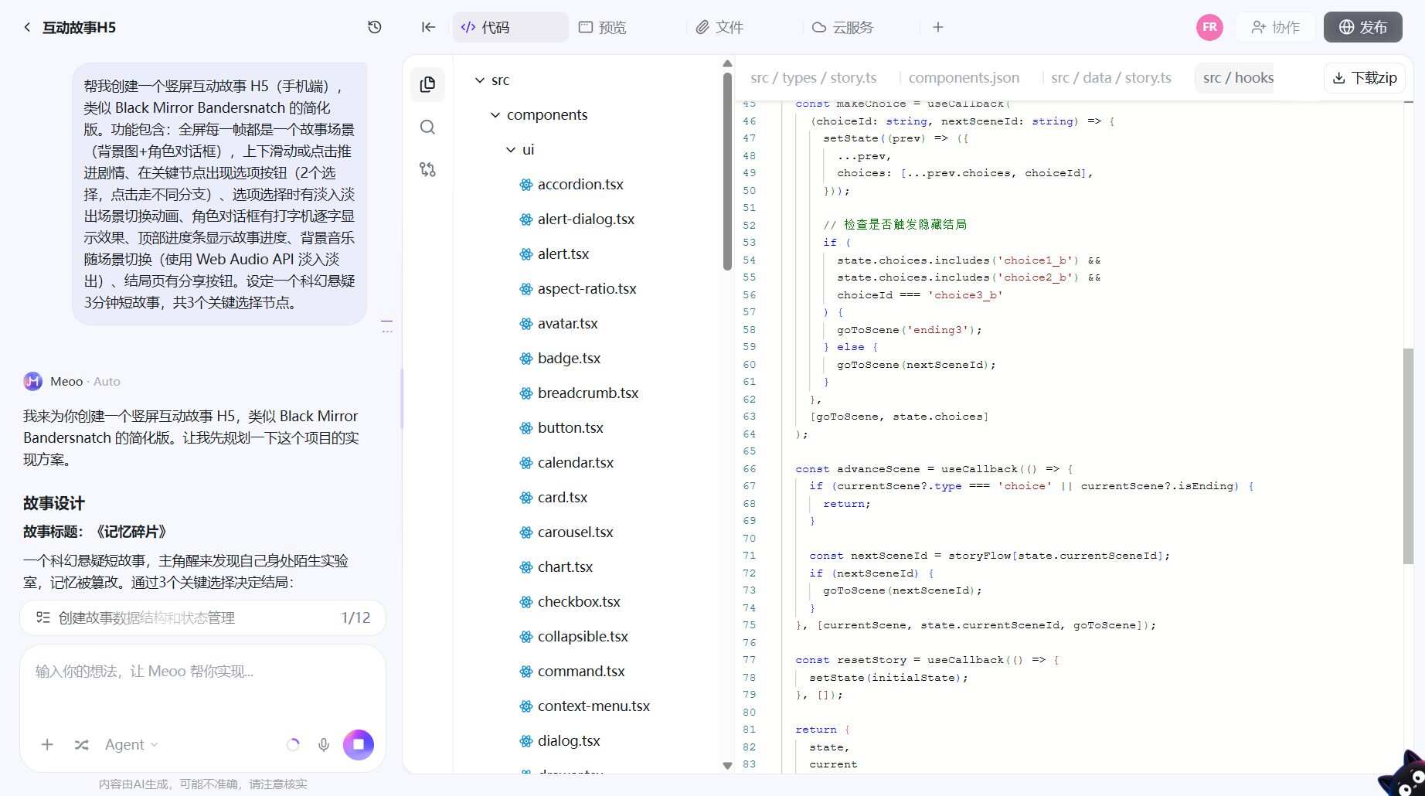1425x796 pixels.
Task: Collapse the chat panel with arrow icon
Action: click(428, 27)
